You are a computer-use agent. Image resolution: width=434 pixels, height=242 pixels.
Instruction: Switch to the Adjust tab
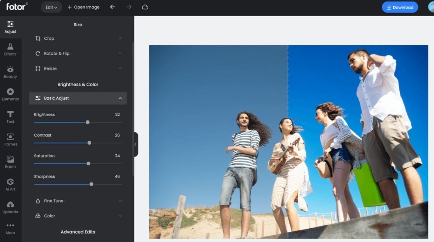(x=10, y=27)
